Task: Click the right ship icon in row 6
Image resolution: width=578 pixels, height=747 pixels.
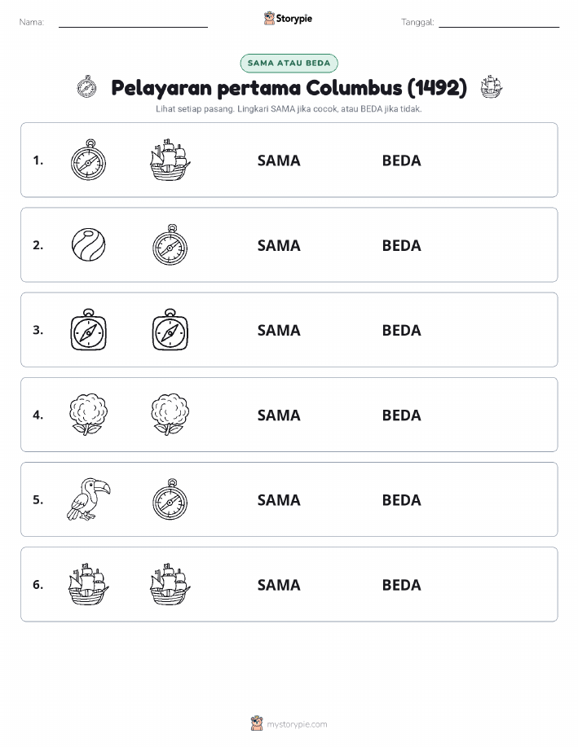Action: coord(170,583)
